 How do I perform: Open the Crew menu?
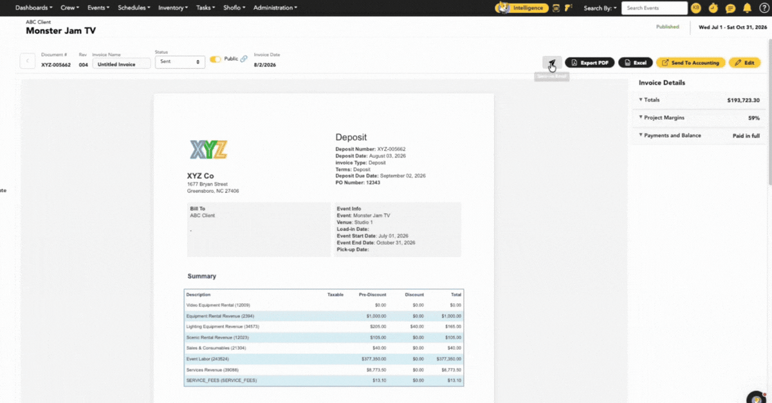[x=70, y=8]
